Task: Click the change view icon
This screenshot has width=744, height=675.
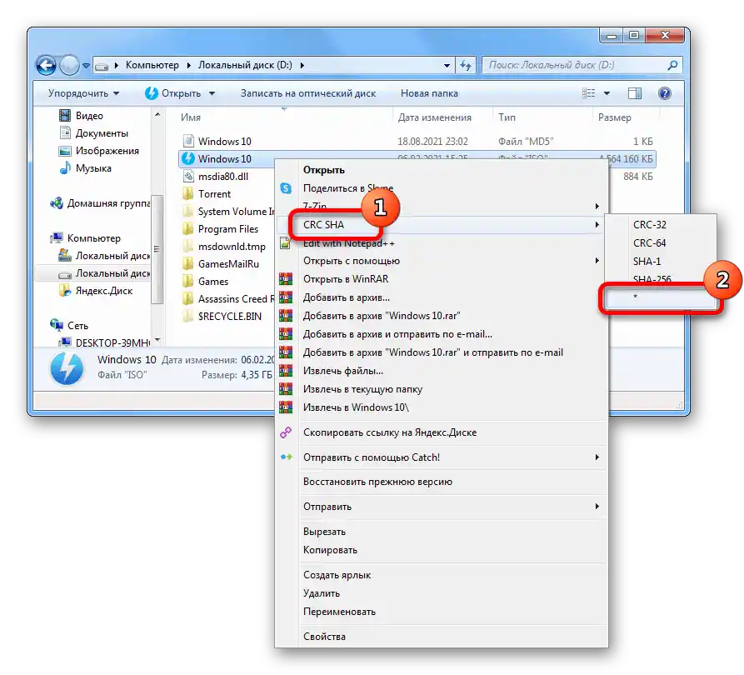Action: click(588, 93)
